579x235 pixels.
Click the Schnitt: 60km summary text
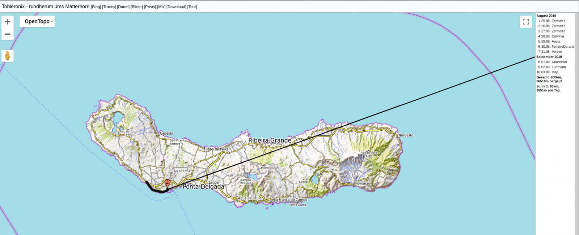548,88
